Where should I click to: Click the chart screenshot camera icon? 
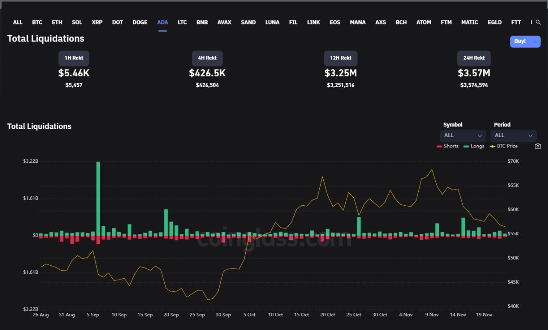tap(538, 146)
